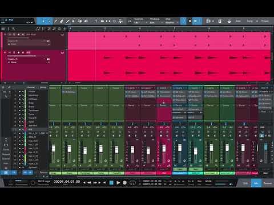Click the transport time display field
Screen dimensions: 274x205
[67, 182]
